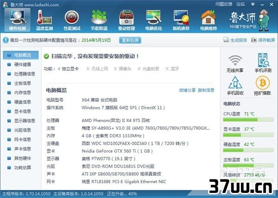Open 论坛 forum link
Image resolution: width=278 pixels, height=198 pixels.
point(240,4)
